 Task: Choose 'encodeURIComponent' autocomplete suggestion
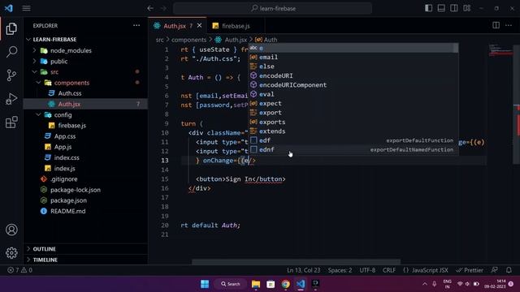tap(353, 85)
